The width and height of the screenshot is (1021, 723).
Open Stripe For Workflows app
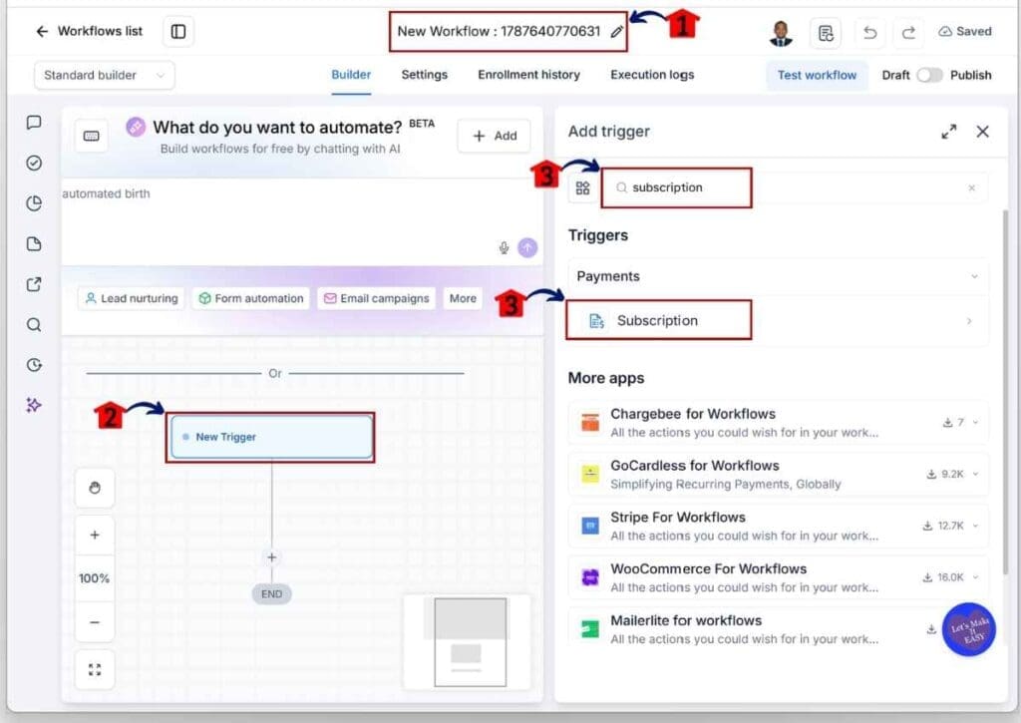(x=778, y=526)
